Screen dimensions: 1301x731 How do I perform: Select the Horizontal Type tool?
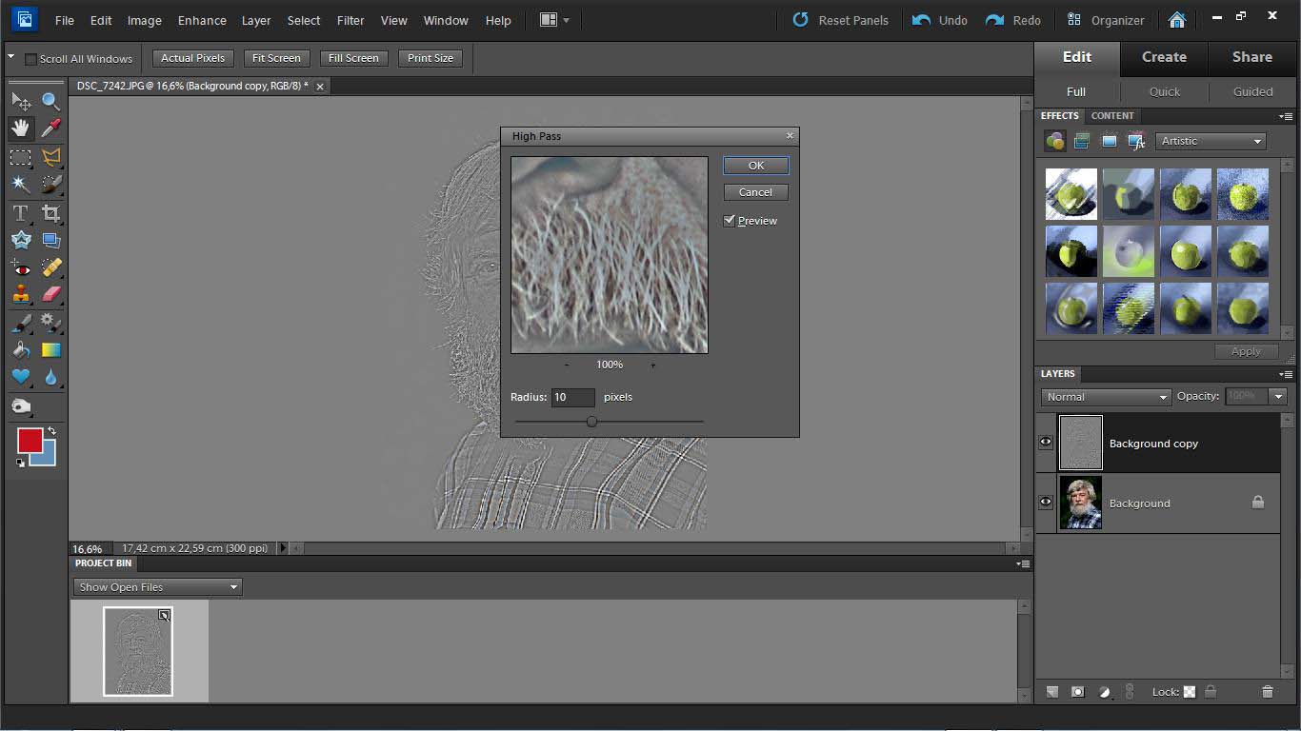tap(20, 213)
